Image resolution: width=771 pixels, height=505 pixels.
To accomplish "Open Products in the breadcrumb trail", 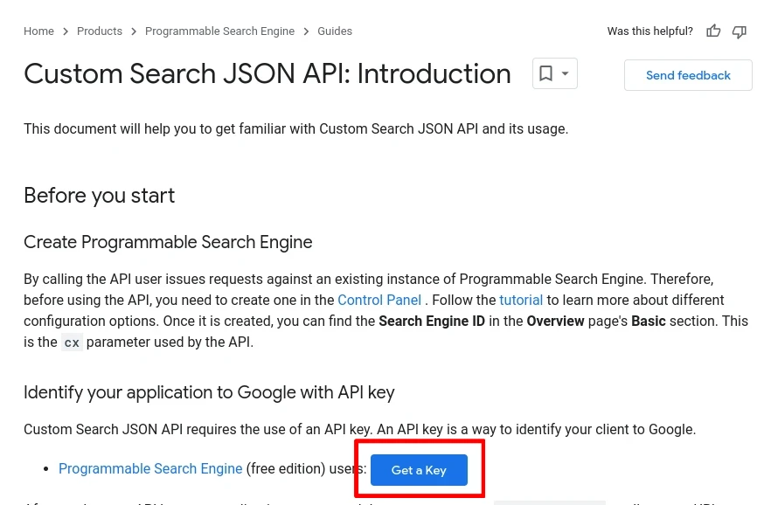I will (100, 31).
